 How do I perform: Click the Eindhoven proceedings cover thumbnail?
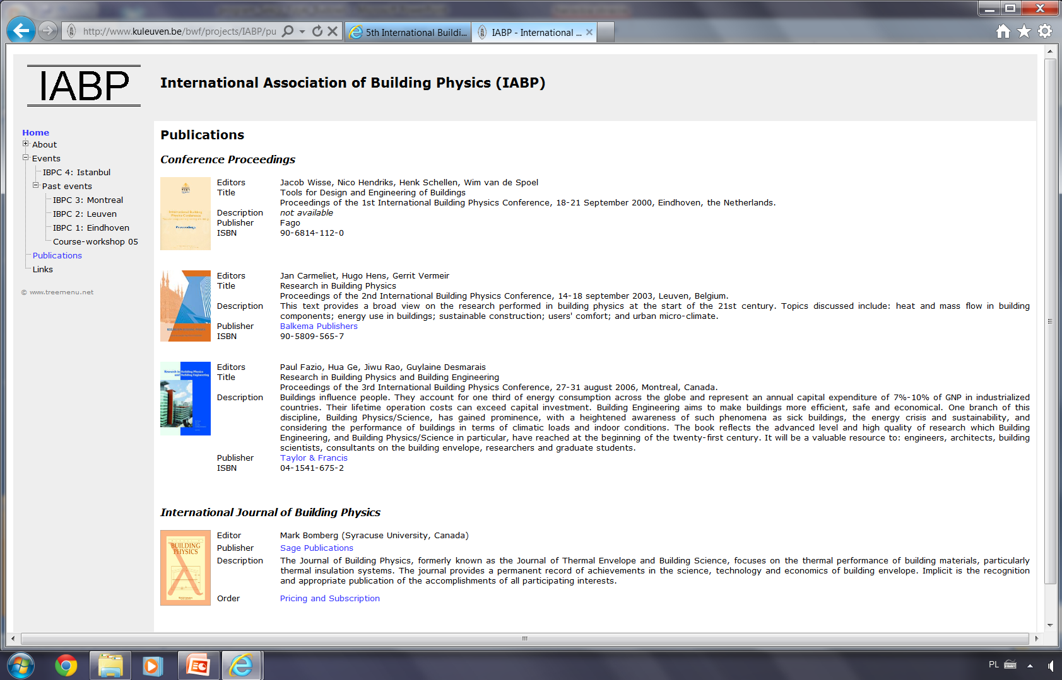[x=186, y=214]
